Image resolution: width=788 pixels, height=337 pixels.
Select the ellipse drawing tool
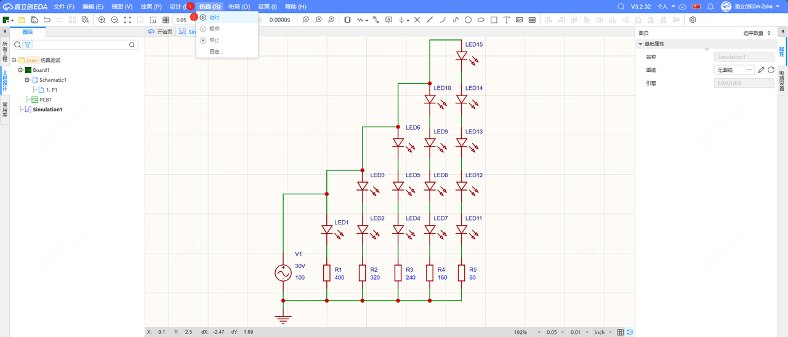coord(481,20)
